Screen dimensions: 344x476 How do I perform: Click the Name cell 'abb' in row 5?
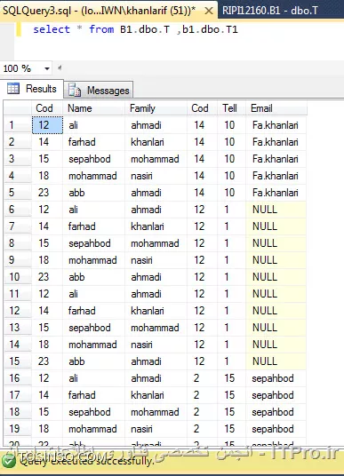(94, 193)
